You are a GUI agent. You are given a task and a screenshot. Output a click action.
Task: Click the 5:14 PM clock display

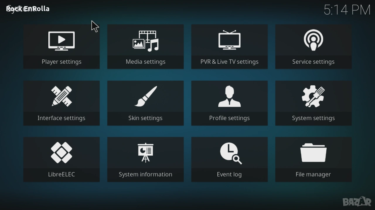pos(347,10)
